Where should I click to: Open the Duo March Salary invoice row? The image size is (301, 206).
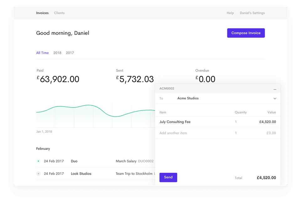95,161
